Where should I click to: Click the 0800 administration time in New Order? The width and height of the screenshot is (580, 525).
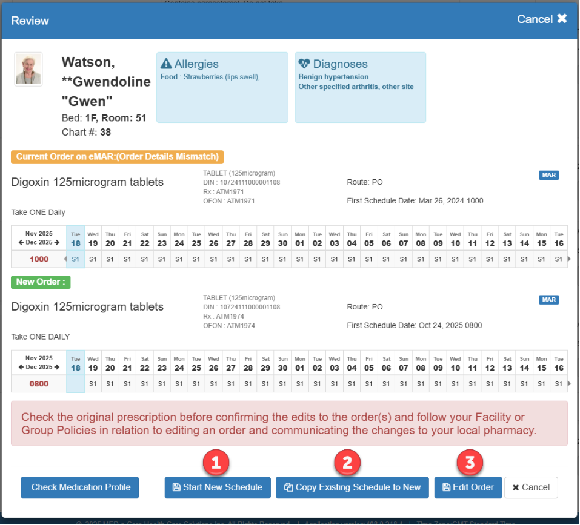coord(39,383)
